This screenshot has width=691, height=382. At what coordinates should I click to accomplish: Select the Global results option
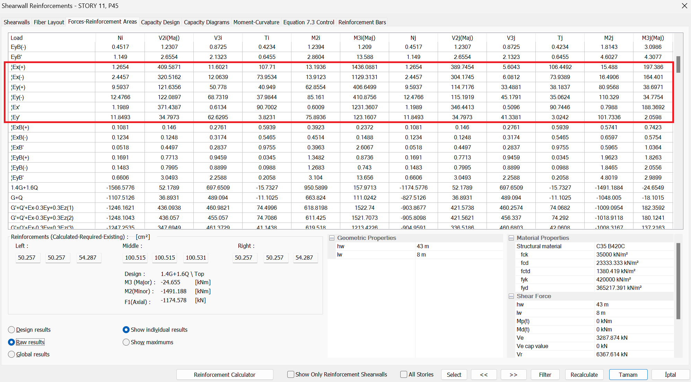point(12,354)
